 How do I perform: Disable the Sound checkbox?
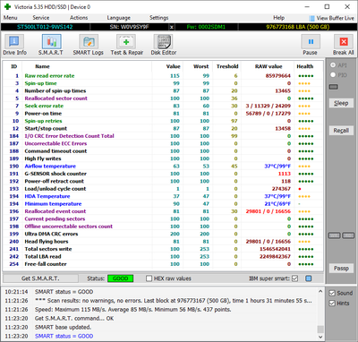332,293
